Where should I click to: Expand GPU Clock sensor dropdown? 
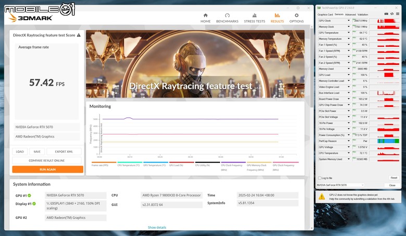[x=349, y=21]
